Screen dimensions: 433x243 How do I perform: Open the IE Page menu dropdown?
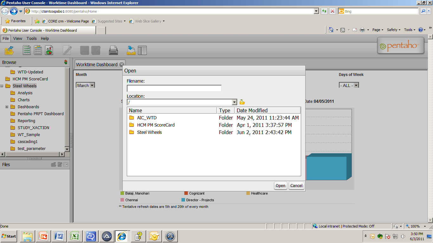point(378,30)
